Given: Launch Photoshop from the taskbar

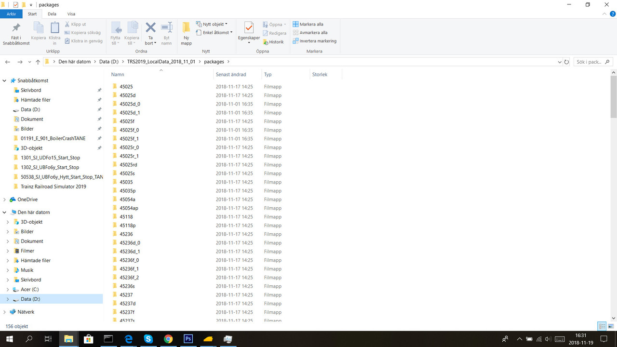Looking at the screenshot, I should click(x=188, y=339).
